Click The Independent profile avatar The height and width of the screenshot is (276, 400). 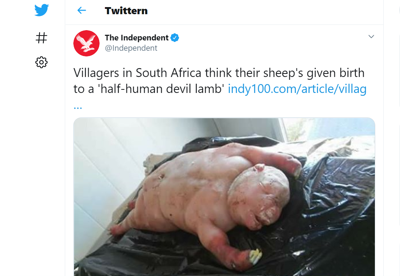[86, 43]
